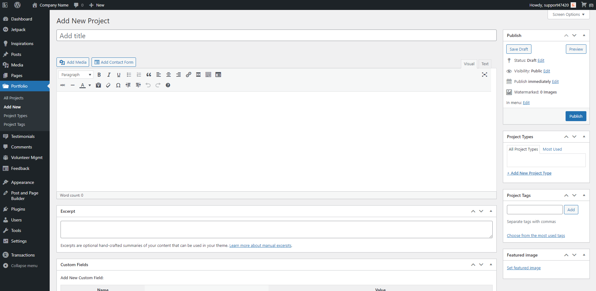Toggle the Publish panel collapse triangle
This screenshot has width=596, height=291.
584,35
